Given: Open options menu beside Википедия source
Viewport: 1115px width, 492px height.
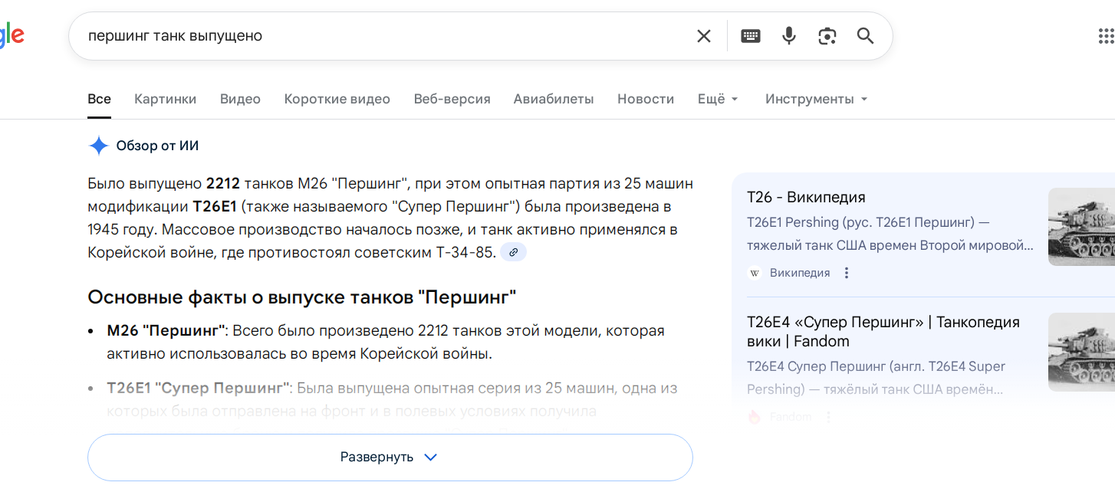Looking at the screenshot, I should [847, 273].
